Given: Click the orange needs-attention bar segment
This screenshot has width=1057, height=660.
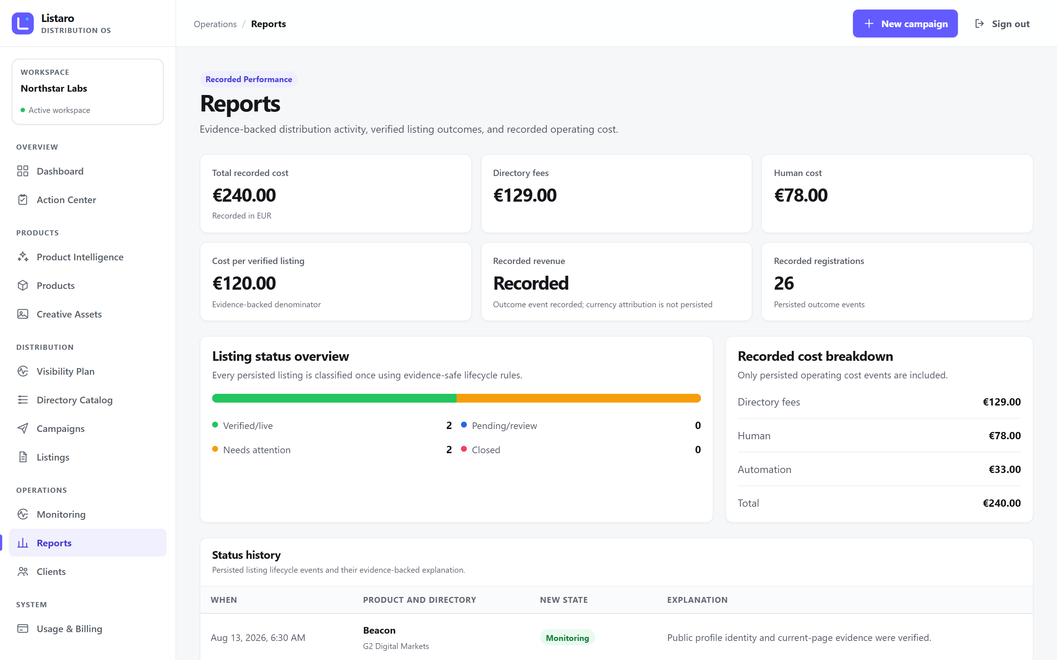Looking at the screenshot, I should coord(579,398).
